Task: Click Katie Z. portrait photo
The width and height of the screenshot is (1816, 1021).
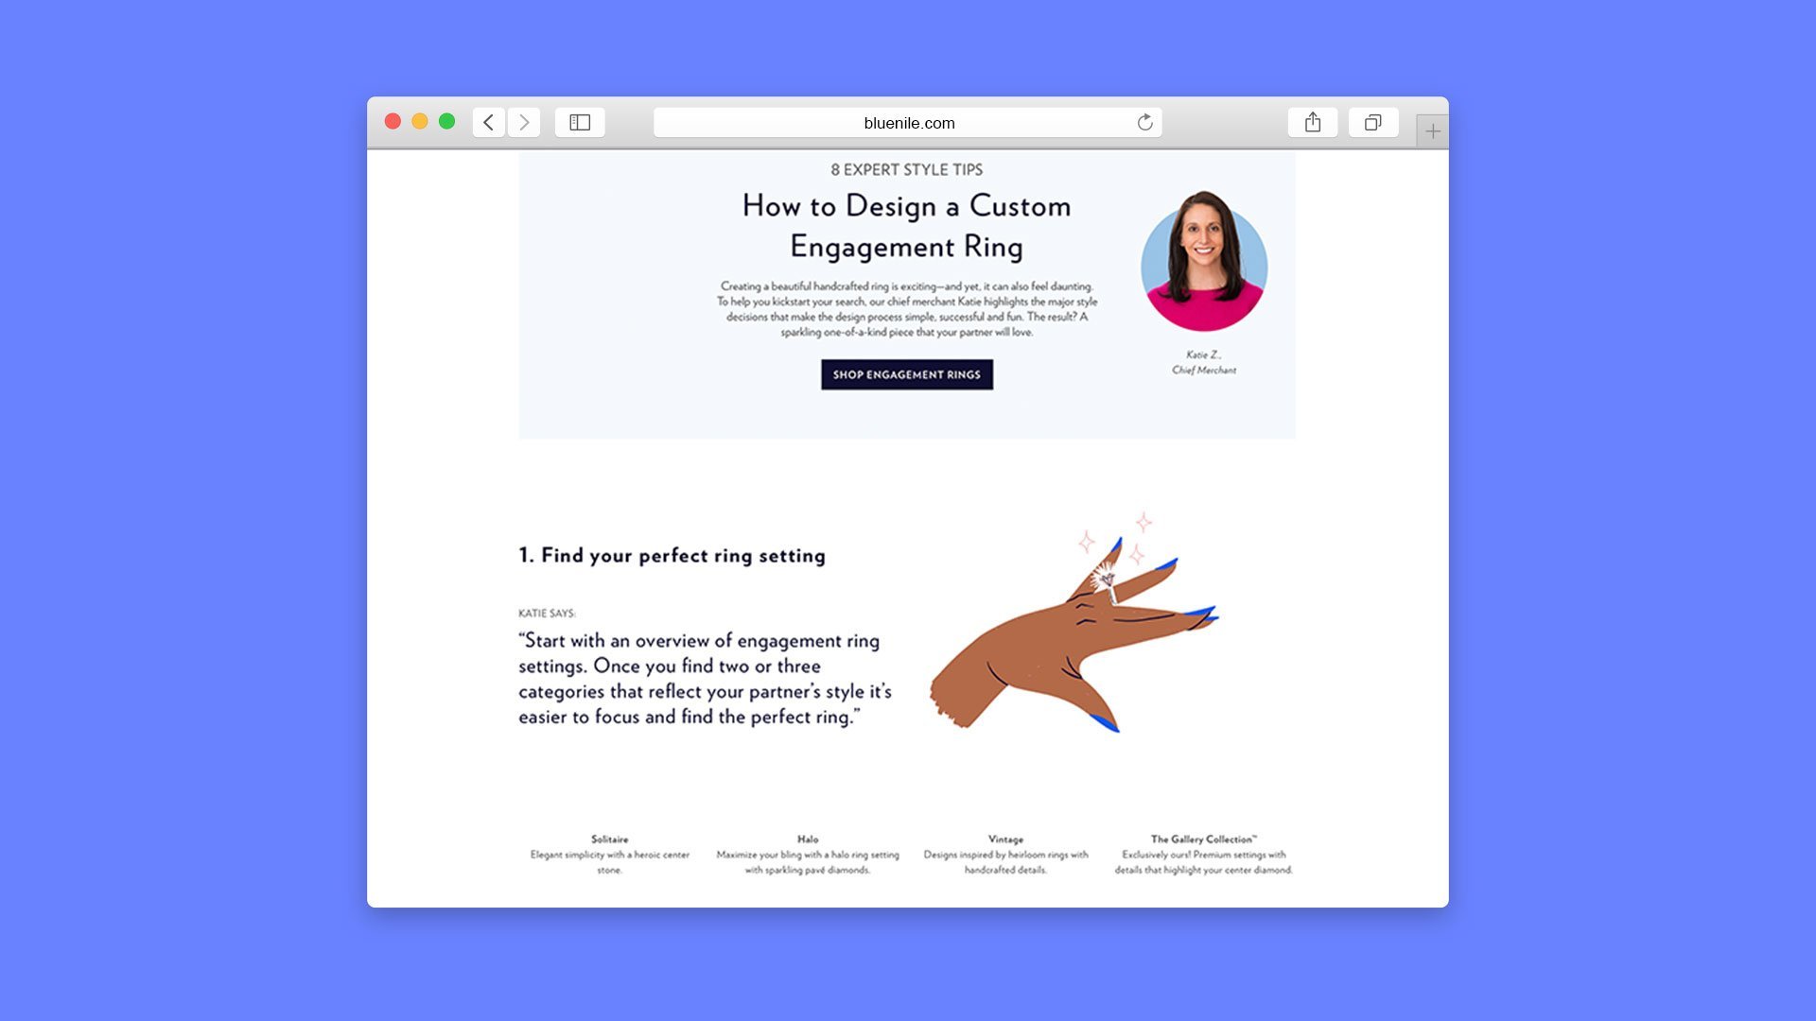Action: [x=1203, y=261]
